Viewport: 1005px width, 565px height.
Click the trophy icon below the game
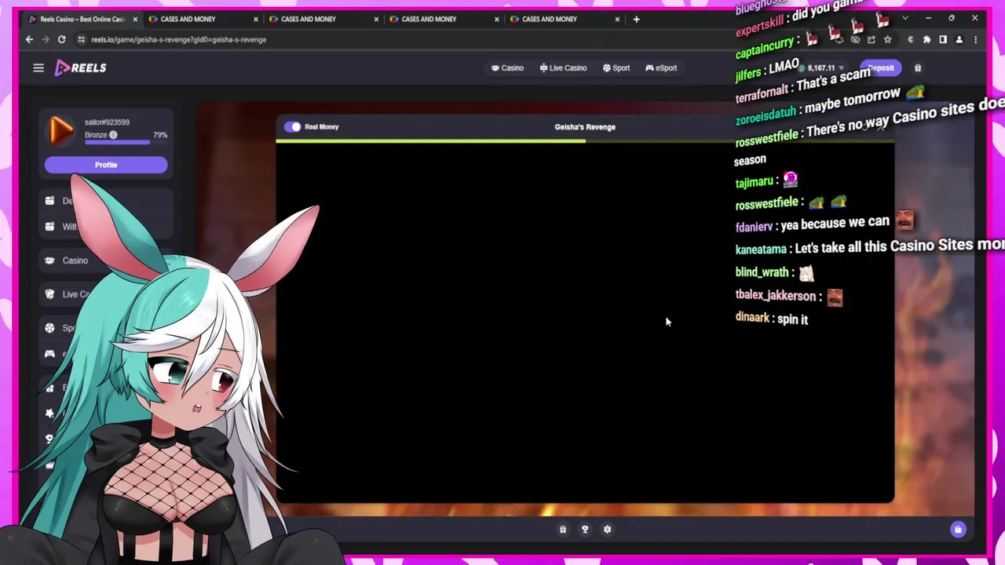pyautogui.click(x=584, y=530)
